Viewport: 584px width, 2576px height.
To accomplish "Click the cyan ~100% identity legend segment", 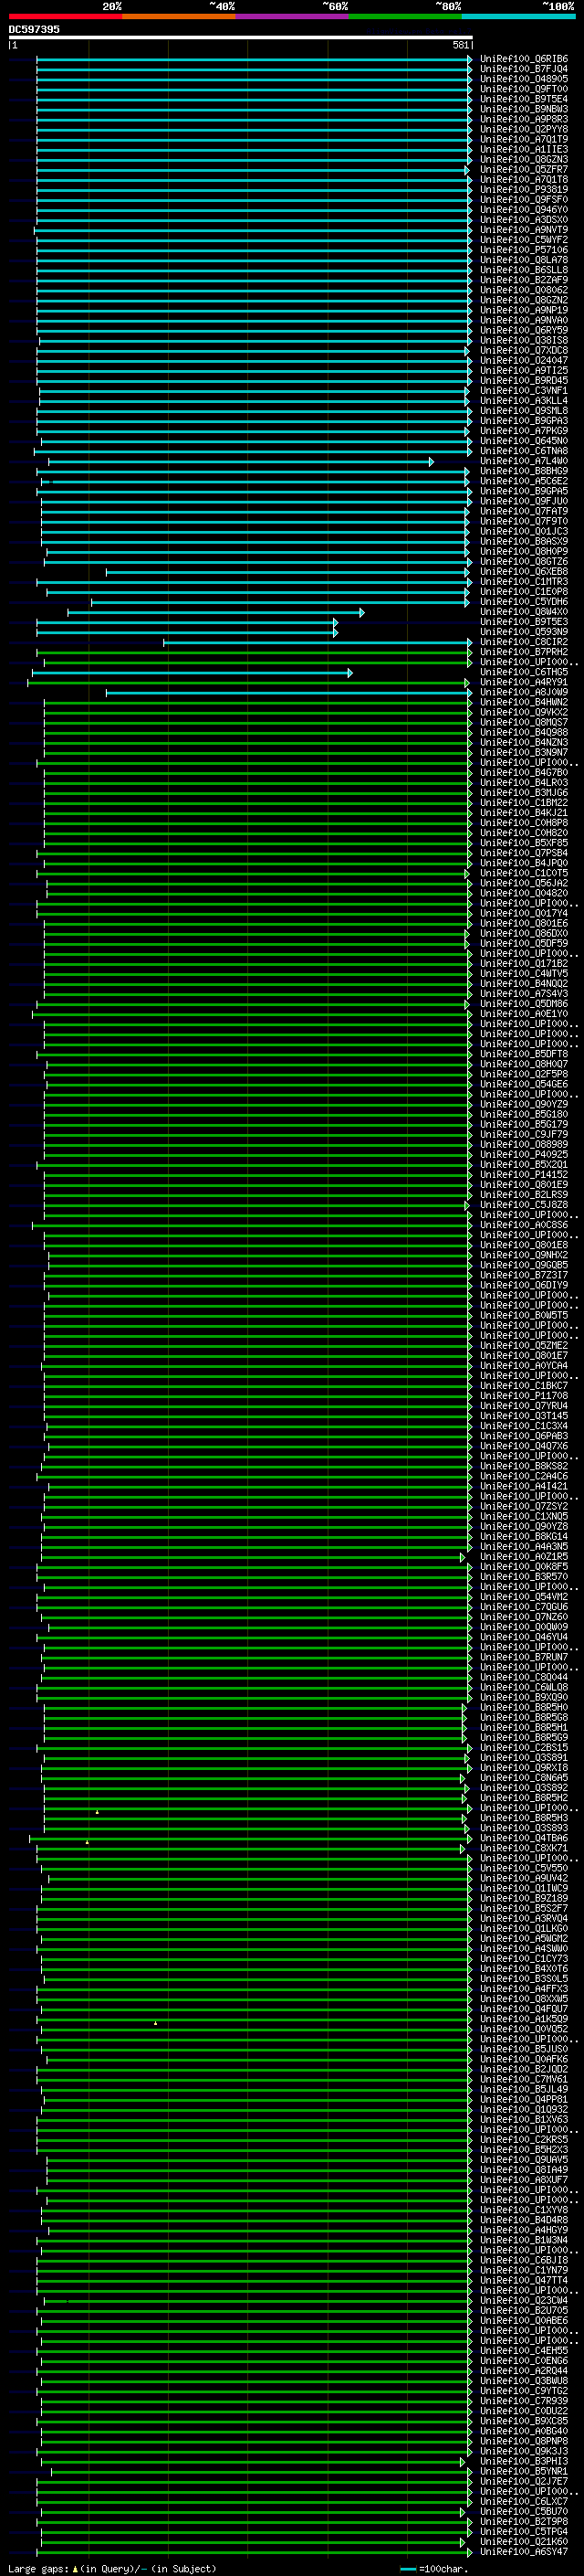I will 518,16.
